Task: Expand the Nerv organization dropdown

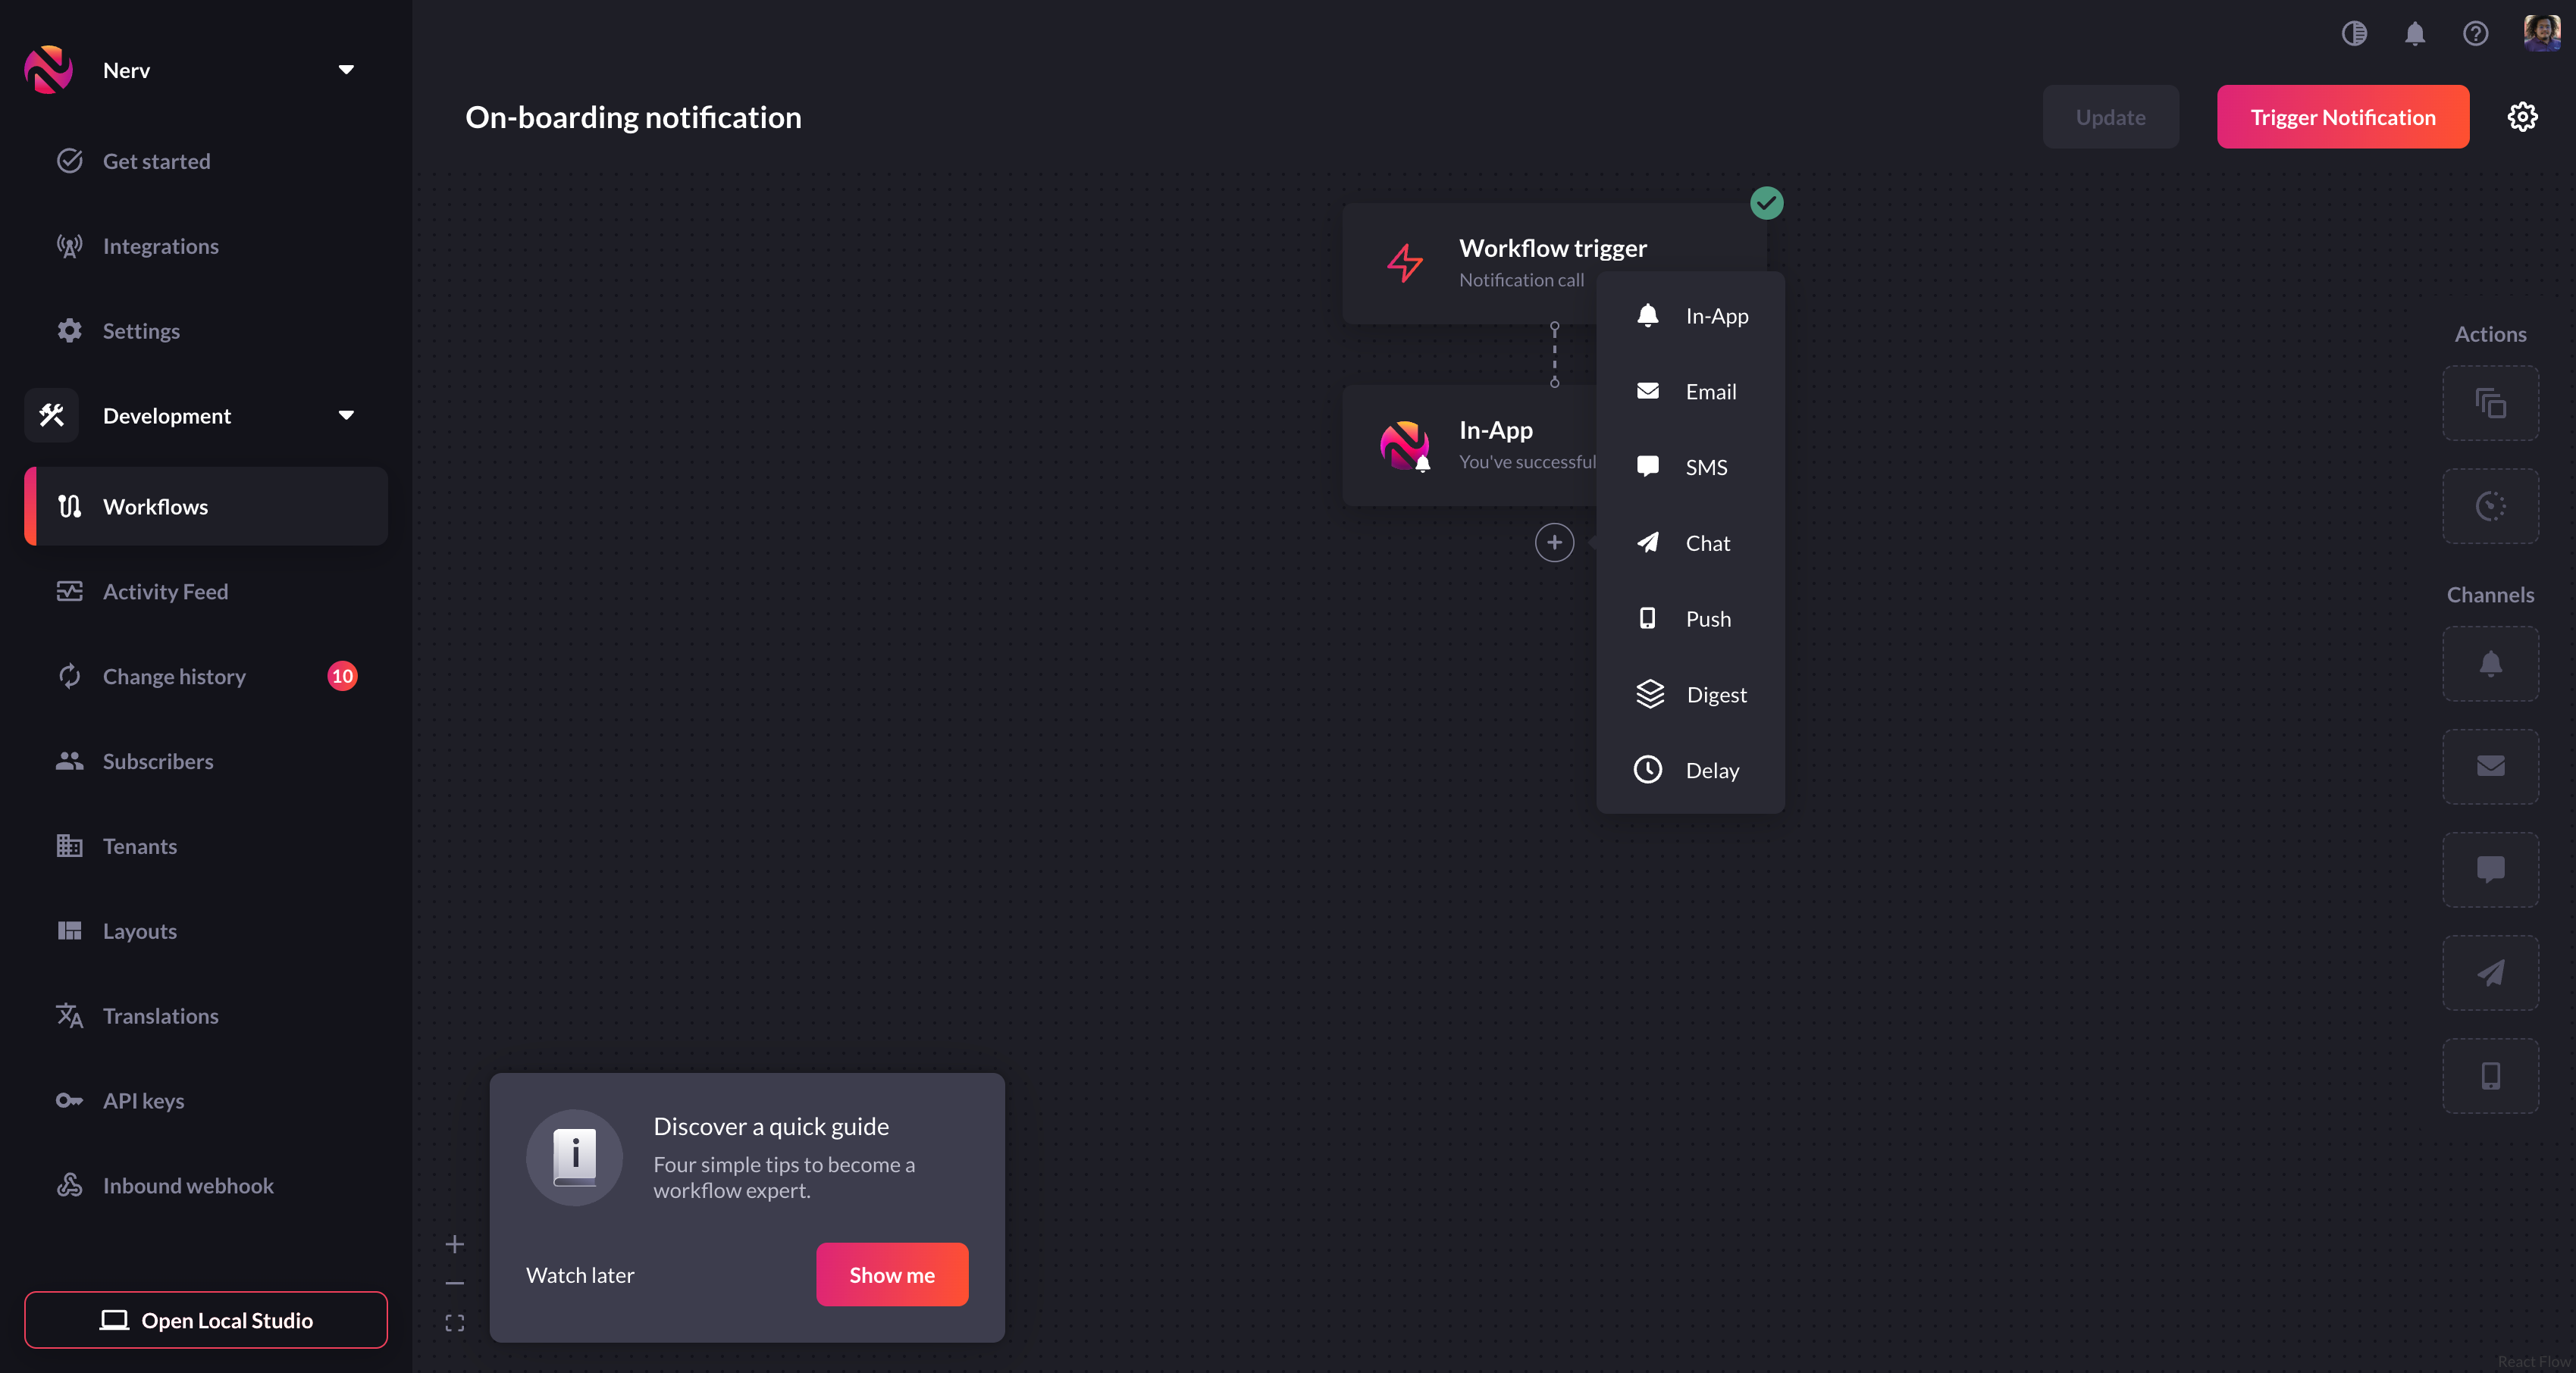Action: (346, 70)
